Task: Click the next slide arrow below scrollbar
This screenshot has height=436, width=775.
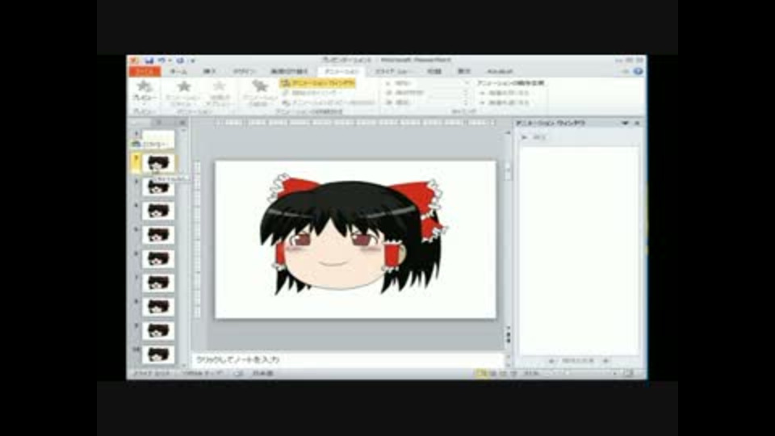Action: pos(508,342)
